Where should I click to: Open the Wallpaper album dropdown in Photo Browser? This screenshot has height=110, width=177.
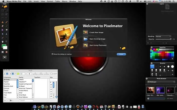tap(161, 82)
